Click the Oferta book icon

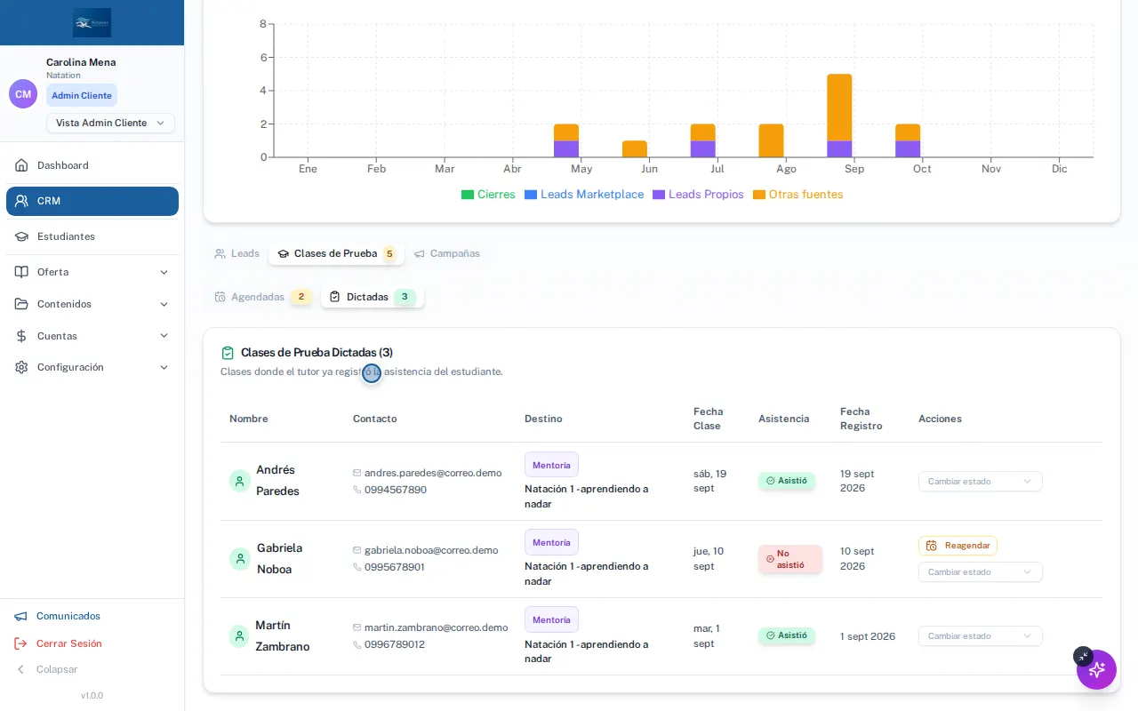tap(21, 272)
